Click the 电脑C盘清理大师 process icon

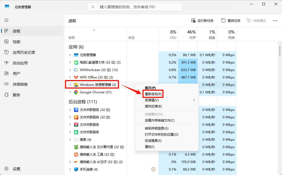click(76, 62)
